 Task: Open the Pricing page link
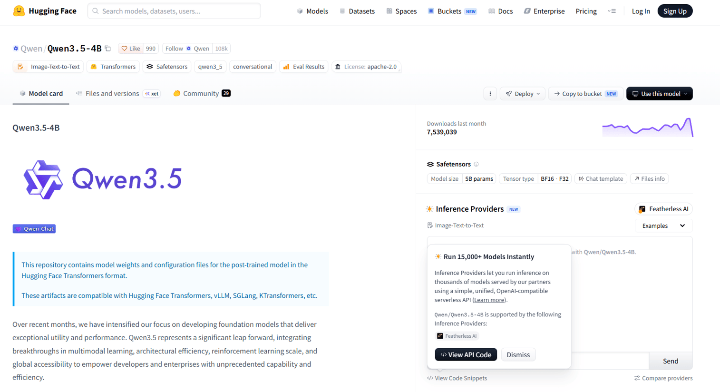tap(586, 11)
